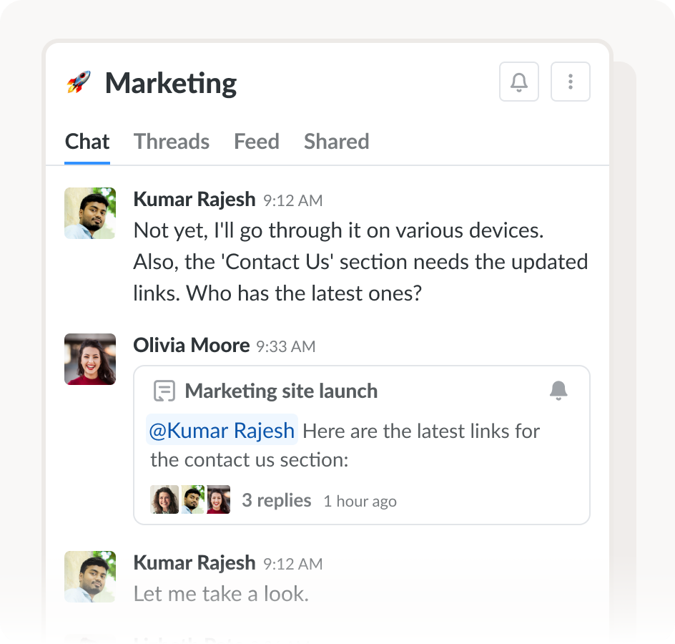Image resolution: width=675 pixels, height=644 pixels.
Task: Click the Marketing channel title
Action: pyautogui.click(x=171, y=83)
